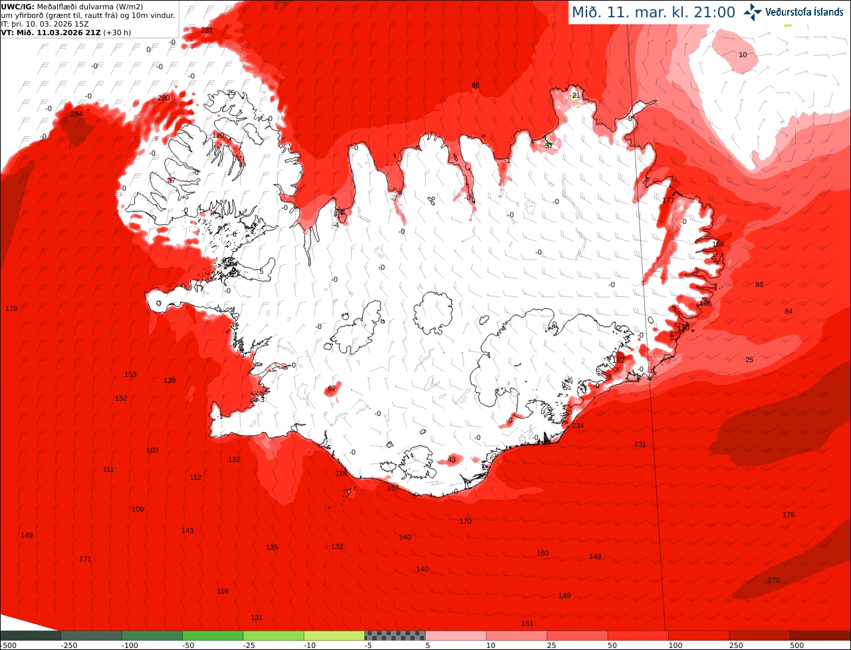
Task: Pick the darkest green swatch between -500 and -250
Action: coord(30,635)
